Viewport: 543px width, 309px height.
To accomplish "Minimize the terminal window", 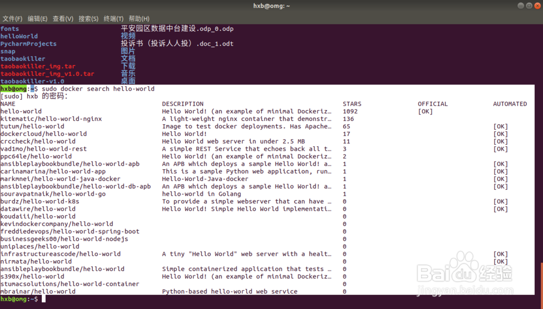I will (x=521, y=5).
